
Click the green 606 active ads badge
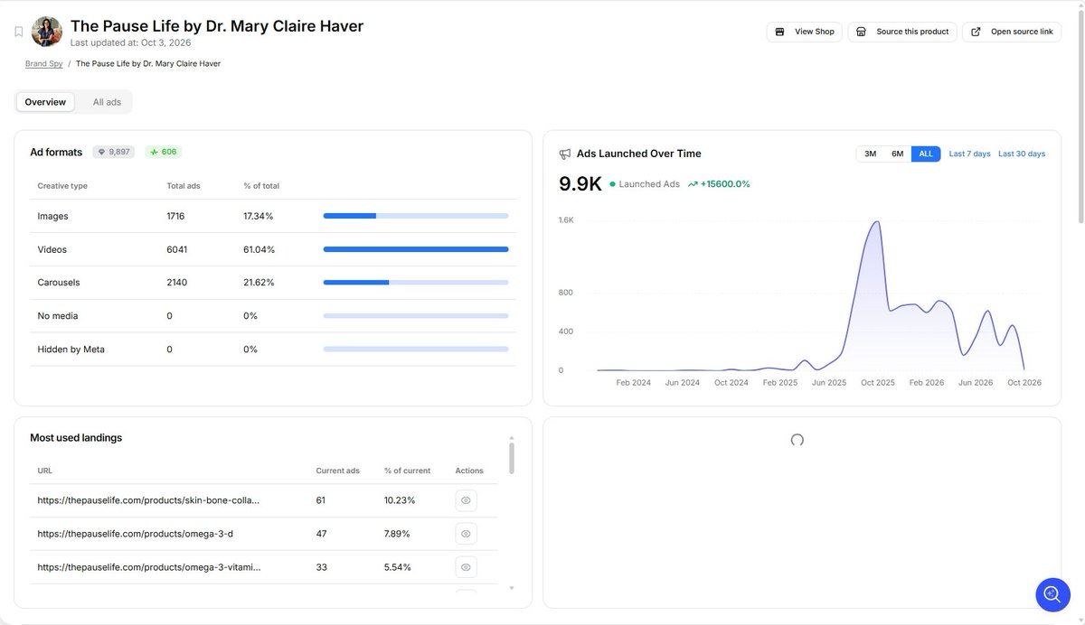[164, 152]
